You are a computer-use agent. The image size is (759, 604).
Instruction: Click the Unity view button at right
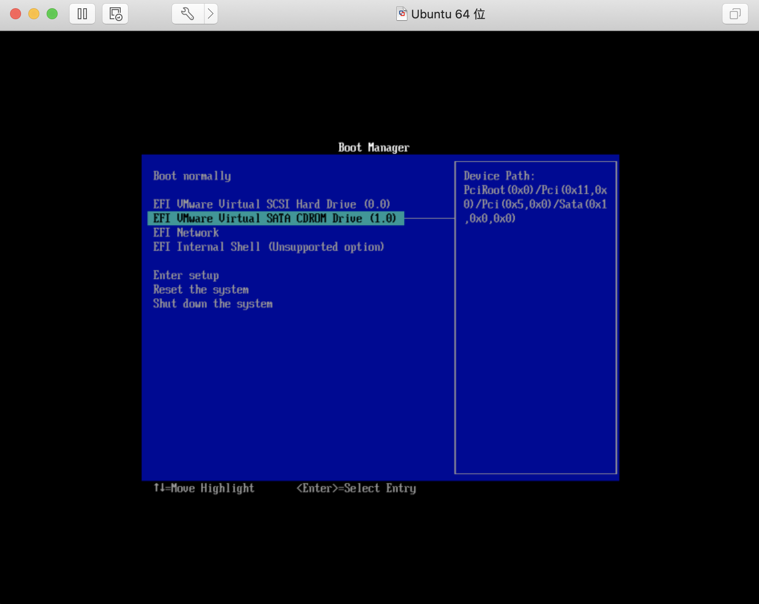coord(735,14)
